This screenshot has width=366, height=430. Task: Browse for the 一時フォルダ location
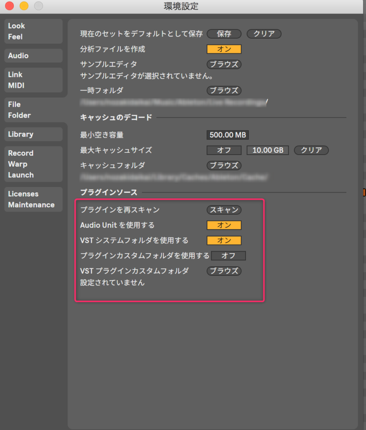[224, 90]
